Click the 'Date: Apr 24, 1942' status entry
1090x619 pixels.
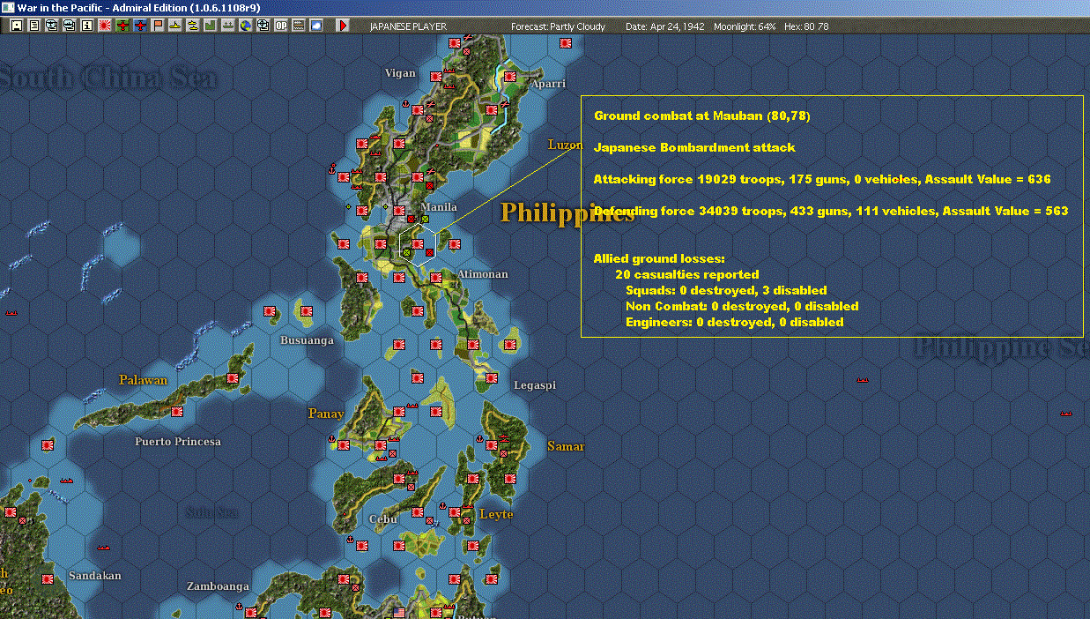(665, 26)
